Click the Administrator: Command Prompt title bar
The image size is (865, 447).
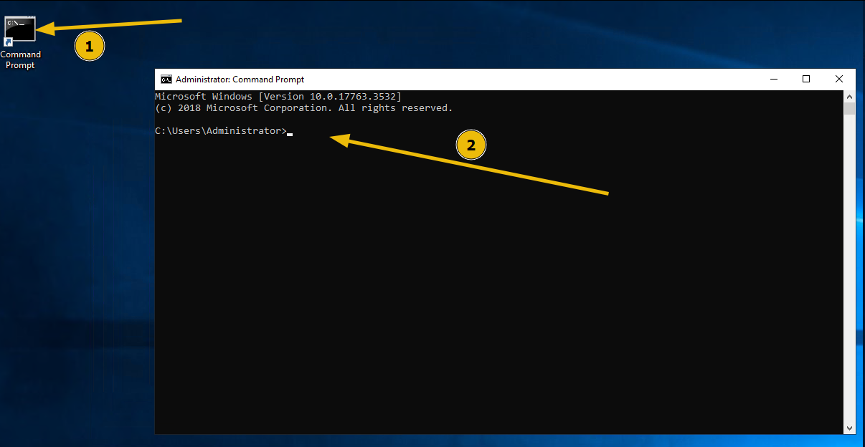click(430, 79)
